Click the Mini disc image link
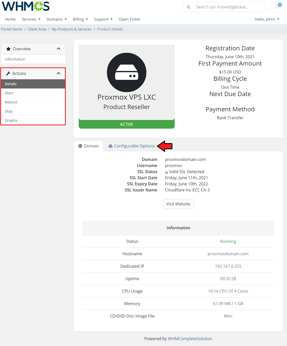 pos(228,316)
